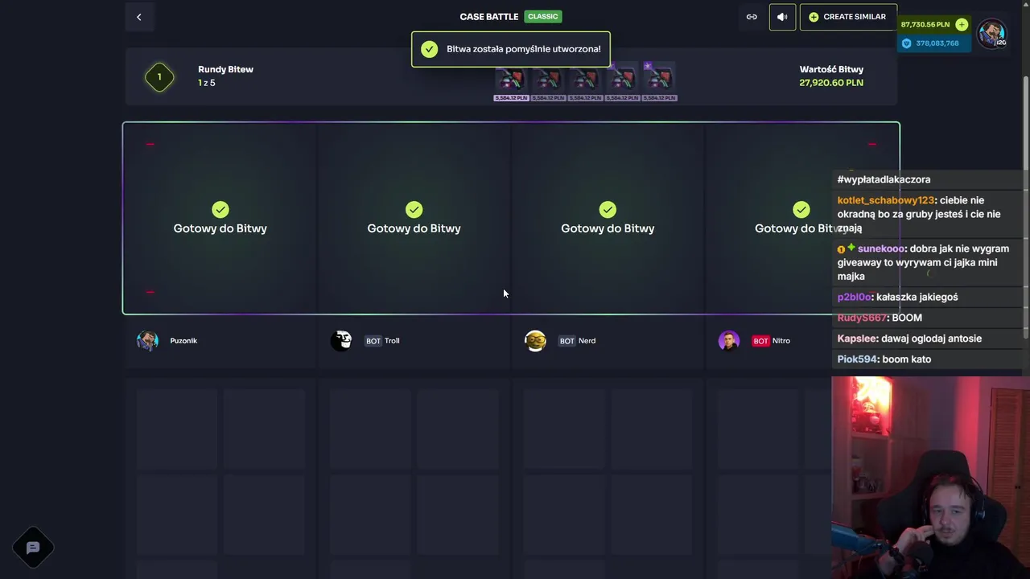This screenshot has width=1030, height=579.
Task: Select the fifth, starred case thumbnail in the strip
Action: [x=660, y=82]
